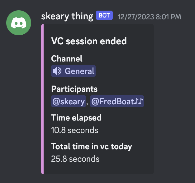Click the Total time in vc today heading
The width and height of the screenshot is (195, 183).
click(x=92, y=146)
